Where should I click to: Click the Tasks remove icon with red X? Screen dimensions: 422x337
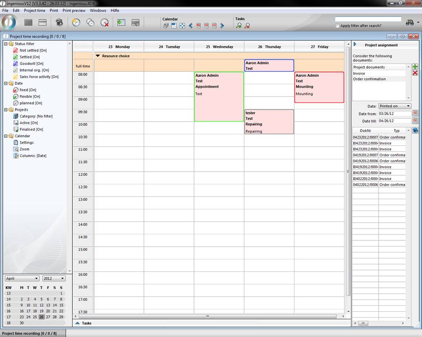pyautogui.click(x=247, y=26)
